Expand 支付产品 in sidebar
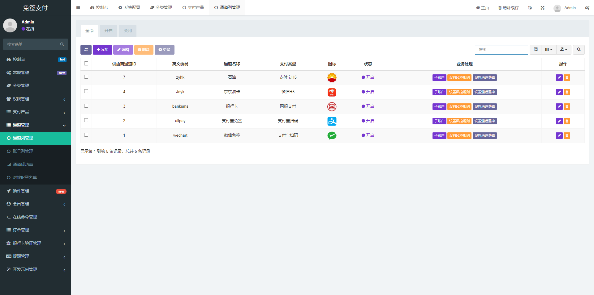Viewport: 594px width, 295px height. click(36, 112)
